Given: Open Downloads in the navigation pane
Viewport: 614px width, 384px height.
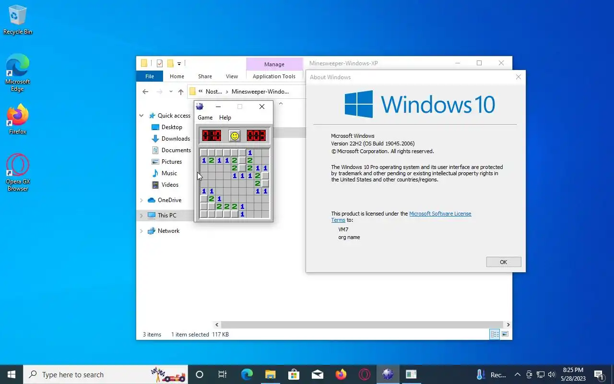Looking at the screenshot, I should [x=176, y=139].
